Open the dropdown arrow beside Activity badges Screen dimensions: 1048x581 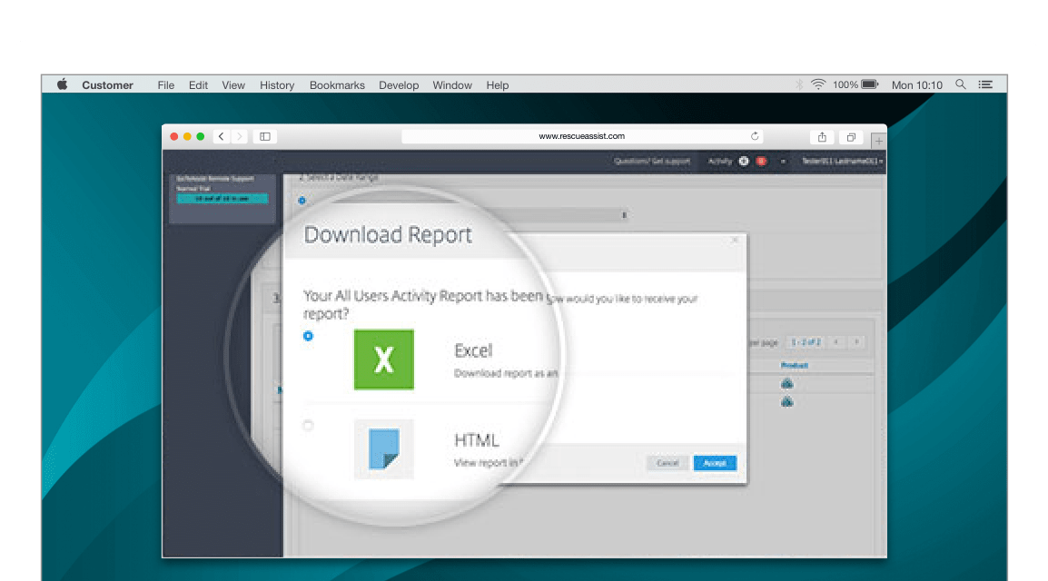click(x=782, y=162)
